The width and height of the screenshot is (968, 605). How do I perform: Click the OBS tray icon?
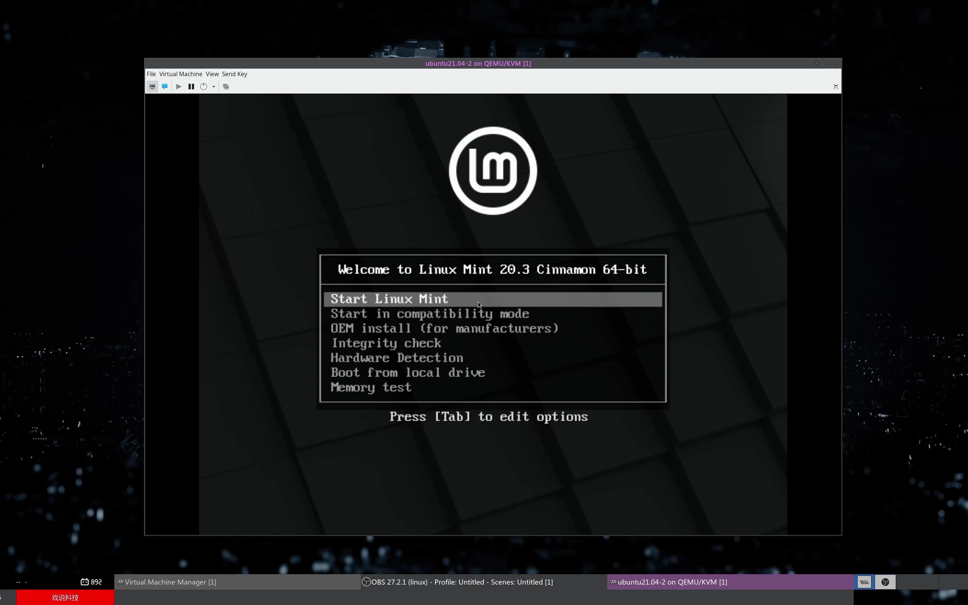[x=885, y=582]
